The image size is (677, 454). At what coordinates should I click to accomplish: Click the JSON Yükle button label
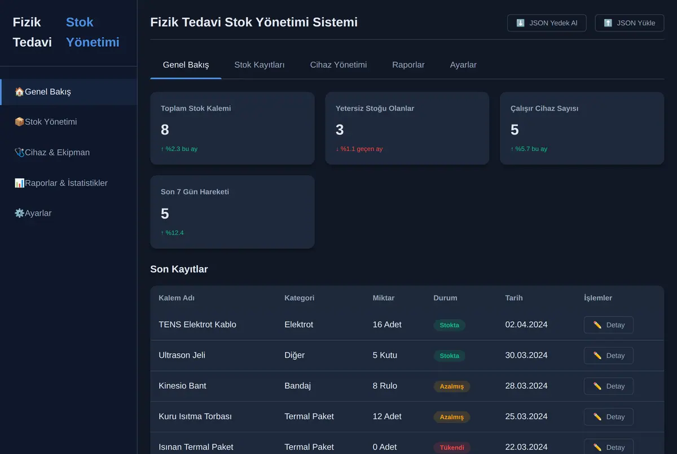pyautogui.click(x=636, y=23)
